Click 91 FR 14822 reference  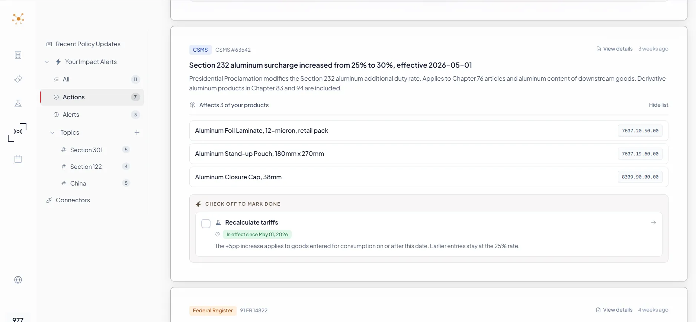[x=254, y=310]
